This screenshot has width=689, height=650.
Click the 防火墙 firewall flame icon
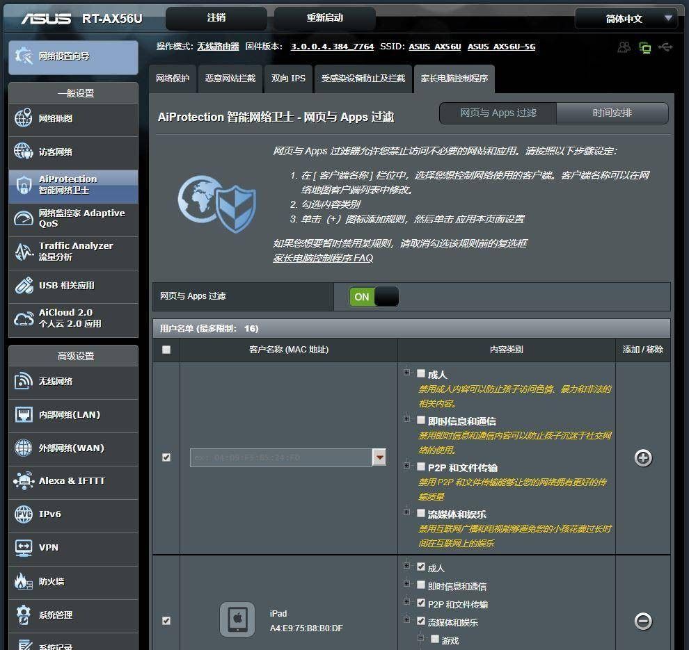(24, 581)
